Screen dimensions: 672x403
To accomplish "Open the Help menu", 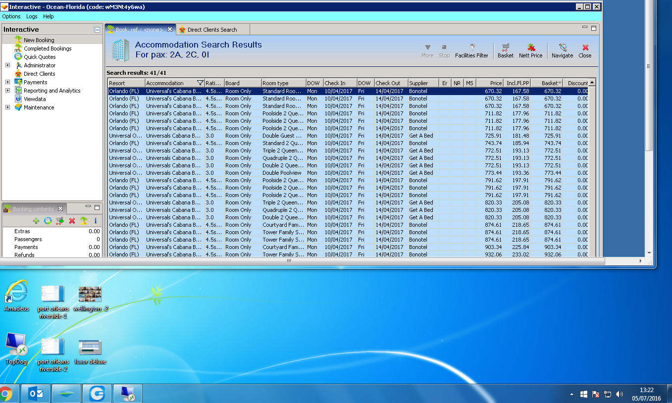I will click(x=48, y=16).
